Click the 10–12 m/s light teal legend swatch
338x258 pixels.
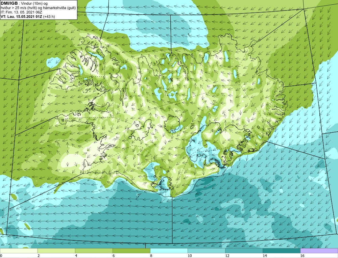[206, 251]
